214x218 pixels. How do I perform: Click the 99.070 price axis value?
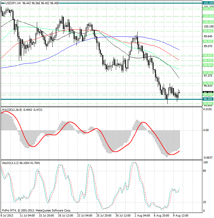pos(208,46)
